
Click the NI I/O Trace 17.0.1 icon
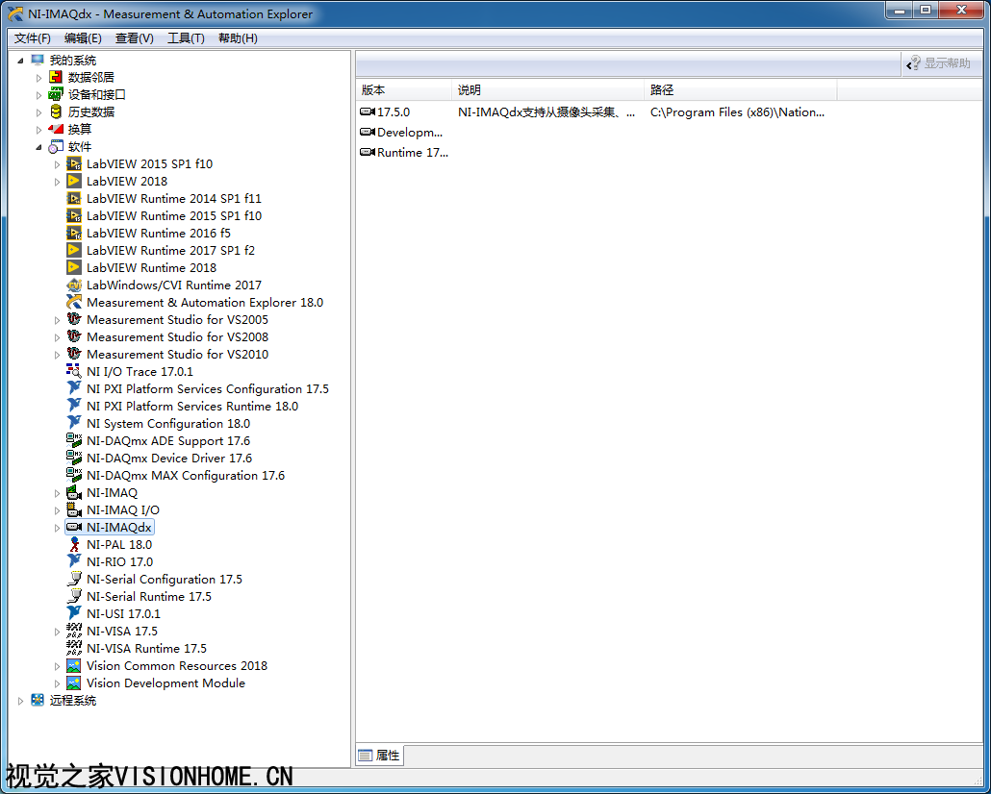(x=74, y=372)
